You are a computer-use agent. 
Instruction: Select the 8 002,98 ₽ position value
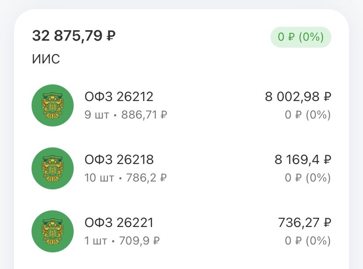pyautogui.click(x=298, y=97)
